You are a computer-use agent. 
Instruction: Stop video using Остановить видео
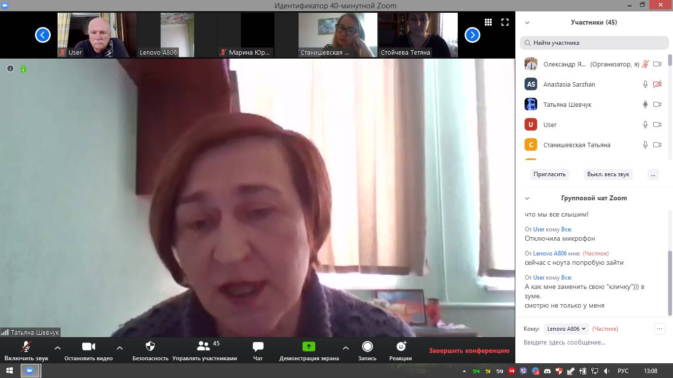(x=88, y=346)
